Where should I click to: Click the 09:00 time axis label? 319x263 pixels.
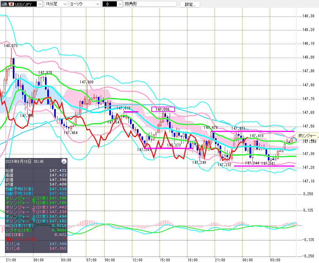tap(110, 260)
